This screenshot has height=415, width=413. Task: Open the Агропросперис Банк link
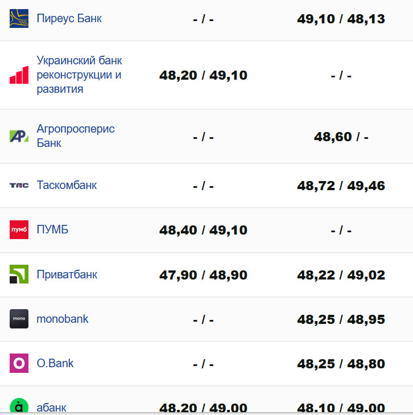pyautogui.click(x=76, y=135)
